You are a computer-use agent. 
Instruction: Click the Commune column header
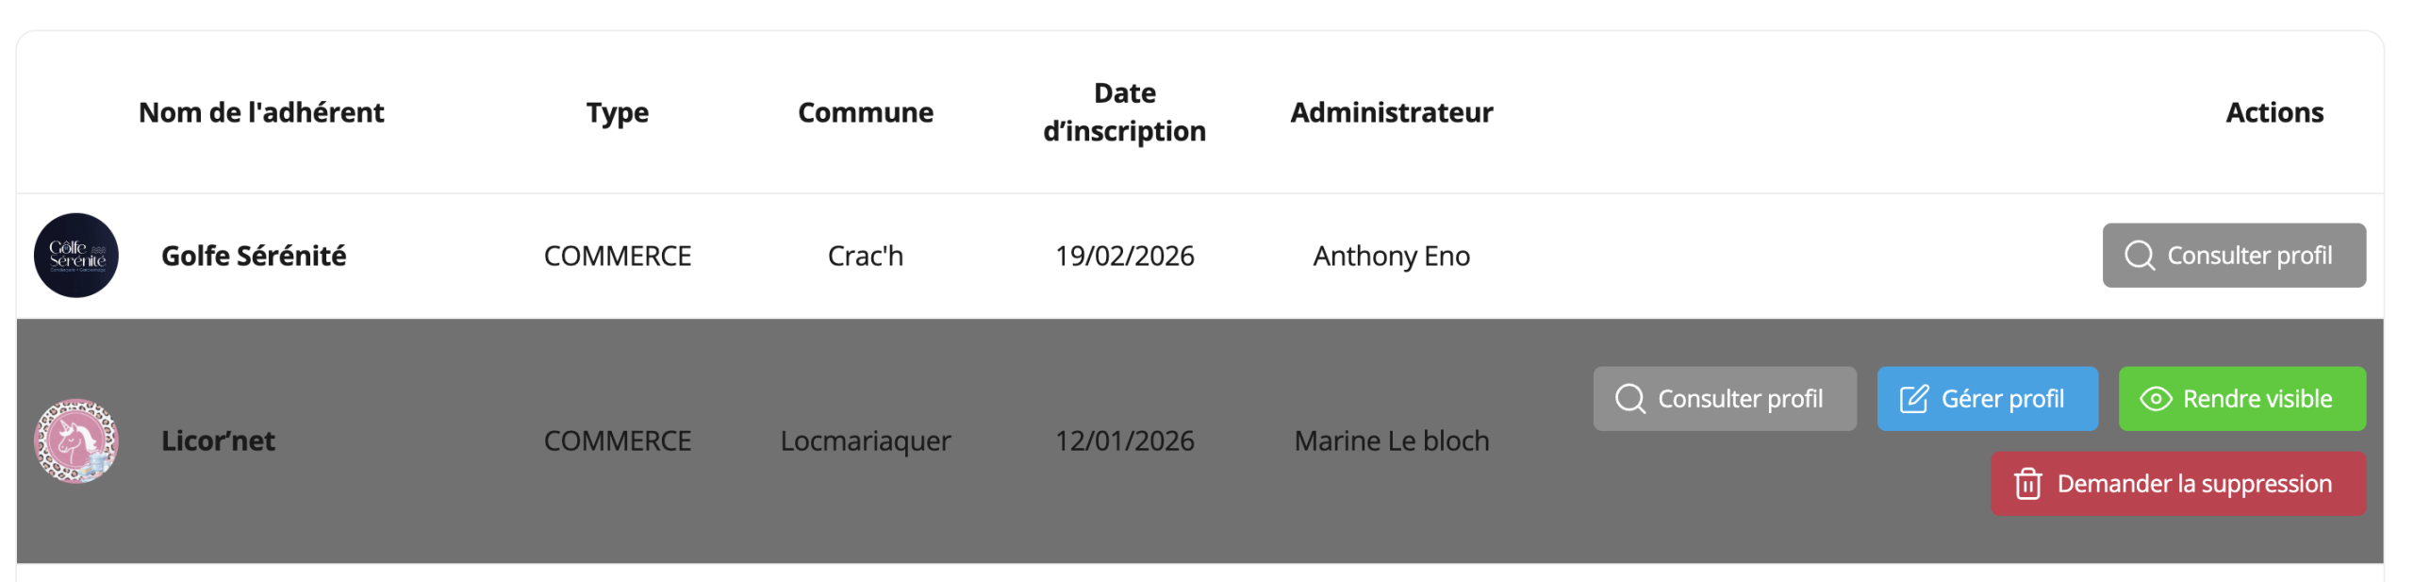865,112
